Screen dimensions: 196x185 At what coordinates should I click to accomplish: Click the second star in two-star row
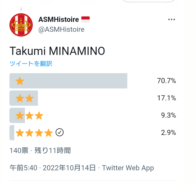click(x=29, y=98)
